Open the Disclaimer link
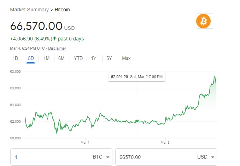Screen dimensions: 240x166 click(57, 48)
